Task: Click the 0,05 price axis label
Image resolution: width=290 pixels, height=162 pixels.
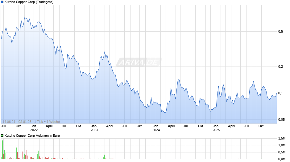Action: coord(281,120)
